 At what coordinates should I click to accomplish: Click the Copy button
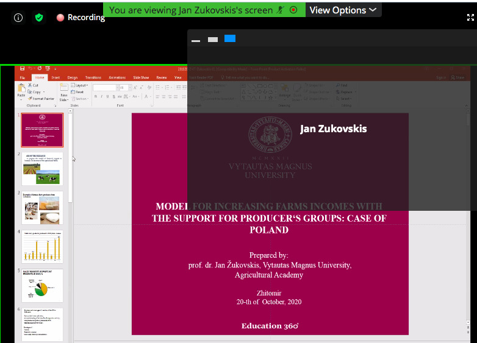click(34, 92)
